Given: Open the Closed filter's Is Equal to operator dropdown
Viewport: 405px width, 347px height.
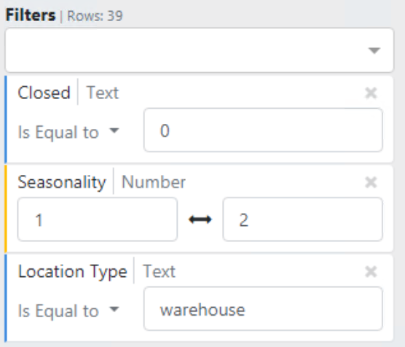Looking at the screenshot, I should click(x=68, y=132).
